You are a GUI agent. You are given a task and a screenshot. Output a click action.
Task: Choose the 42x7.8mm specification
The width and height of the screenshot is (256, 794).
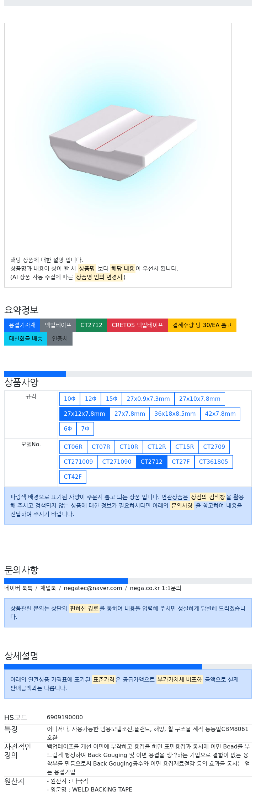(x=220, y=414)
